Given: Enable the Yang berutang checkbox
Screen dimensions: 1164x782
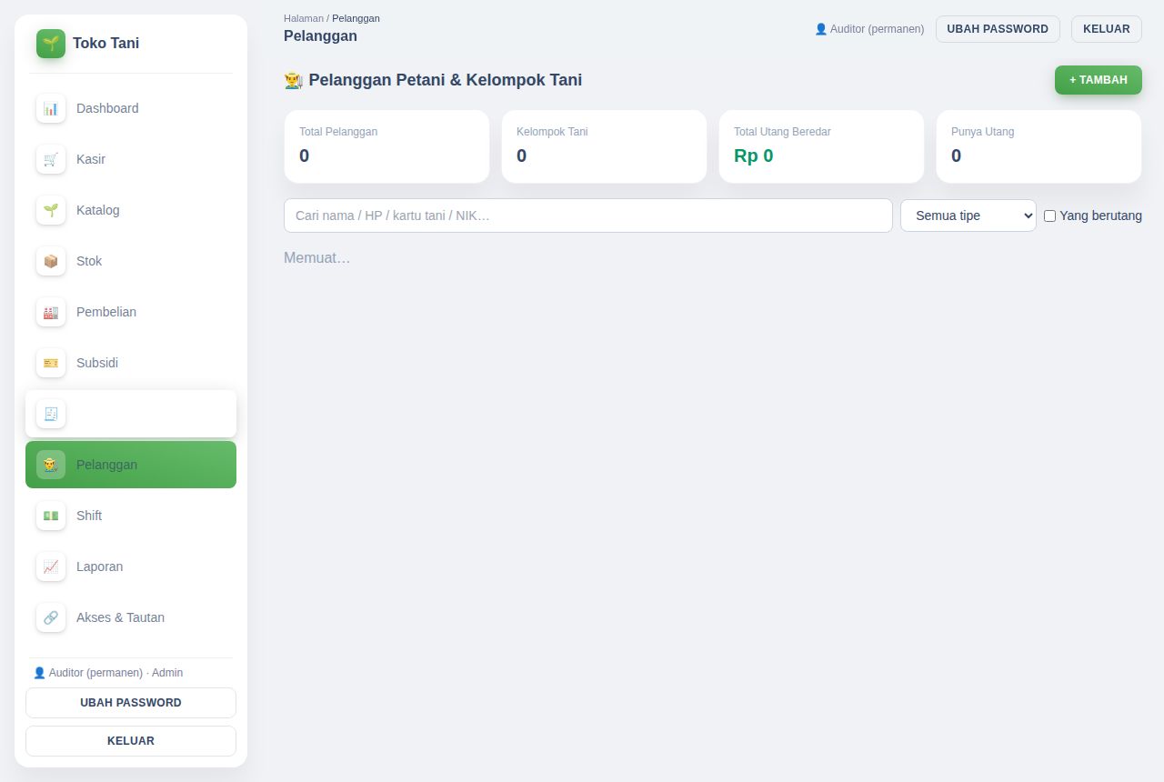Looking at the screenshot, I should tap(1049, 216).
